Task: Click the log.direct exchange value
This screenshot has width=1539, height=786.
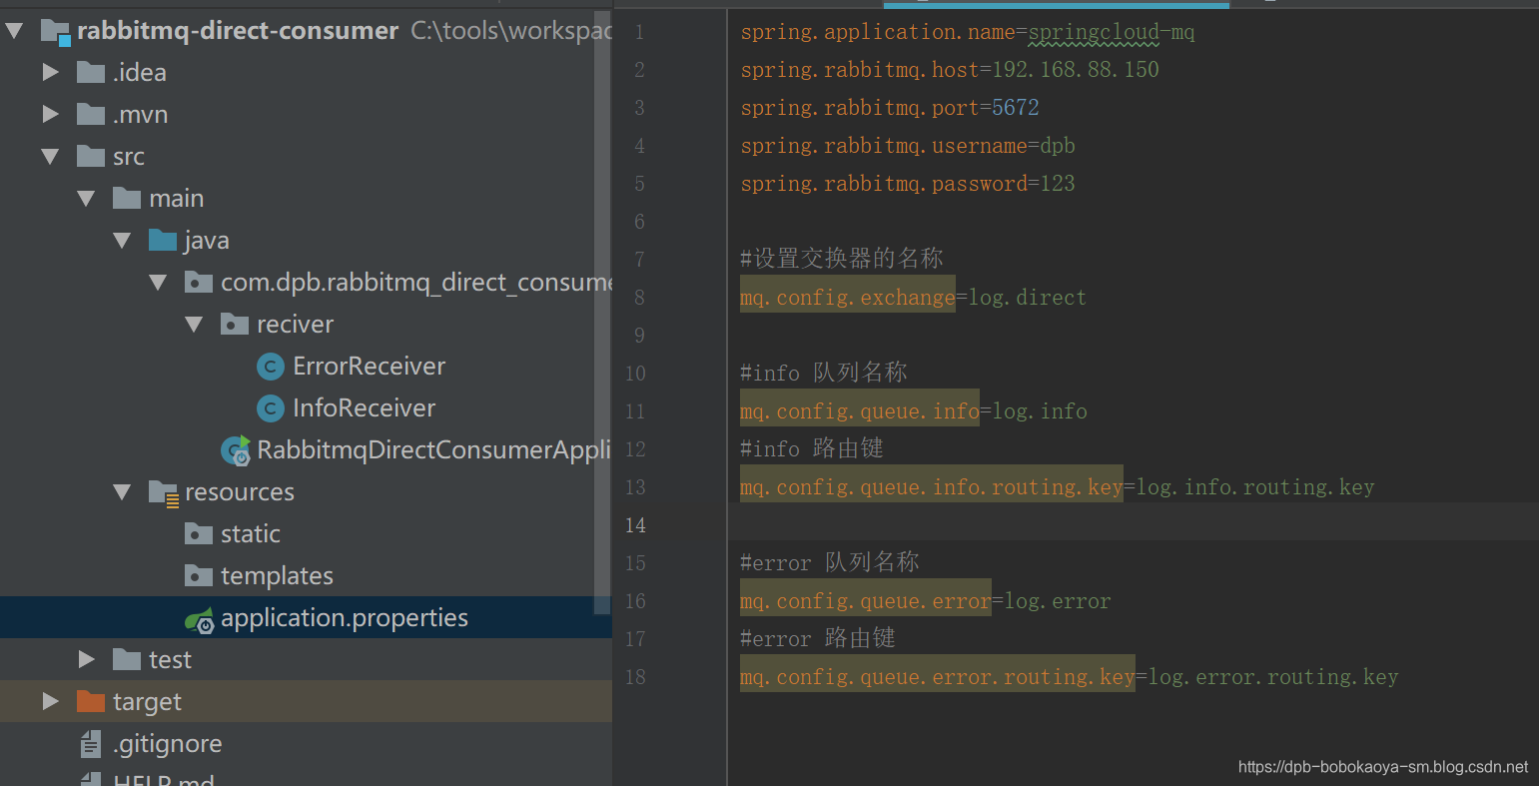Action: 1028,298
